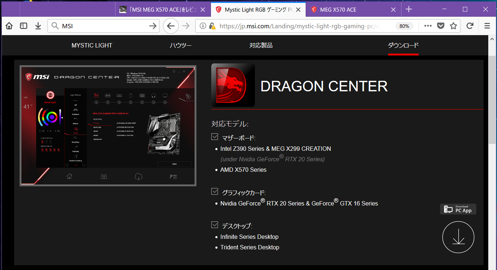Image resolution: width=497 pixels, height=270 pixels.
Task: Click the circular download arrow button
Action: (x=458, y=237)
